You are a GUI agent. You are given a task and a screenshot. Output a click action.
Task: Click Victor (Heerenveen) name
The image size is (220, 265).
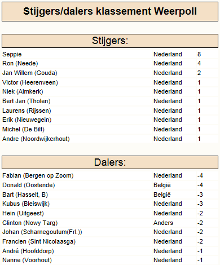pos(30,82)
